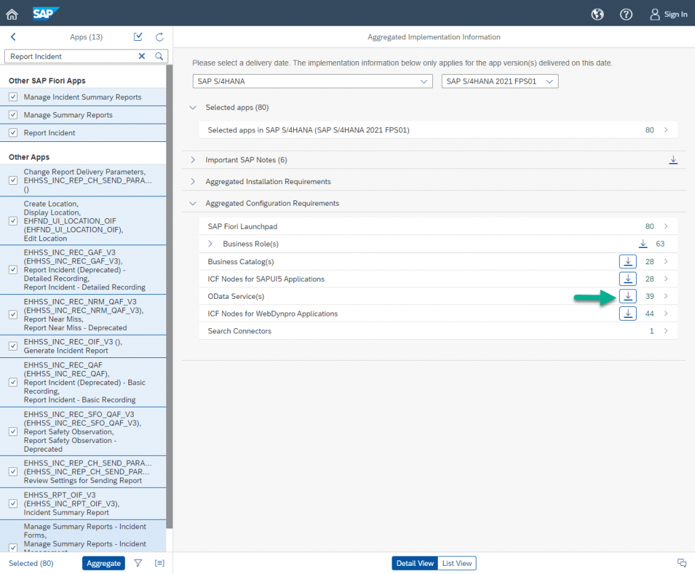Go to the Home icon
The image size is (695, 574).
[x=12, y=14]
